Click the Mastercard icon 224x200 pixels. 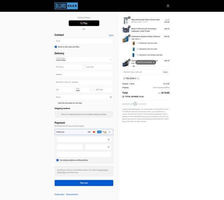(94, 132)
